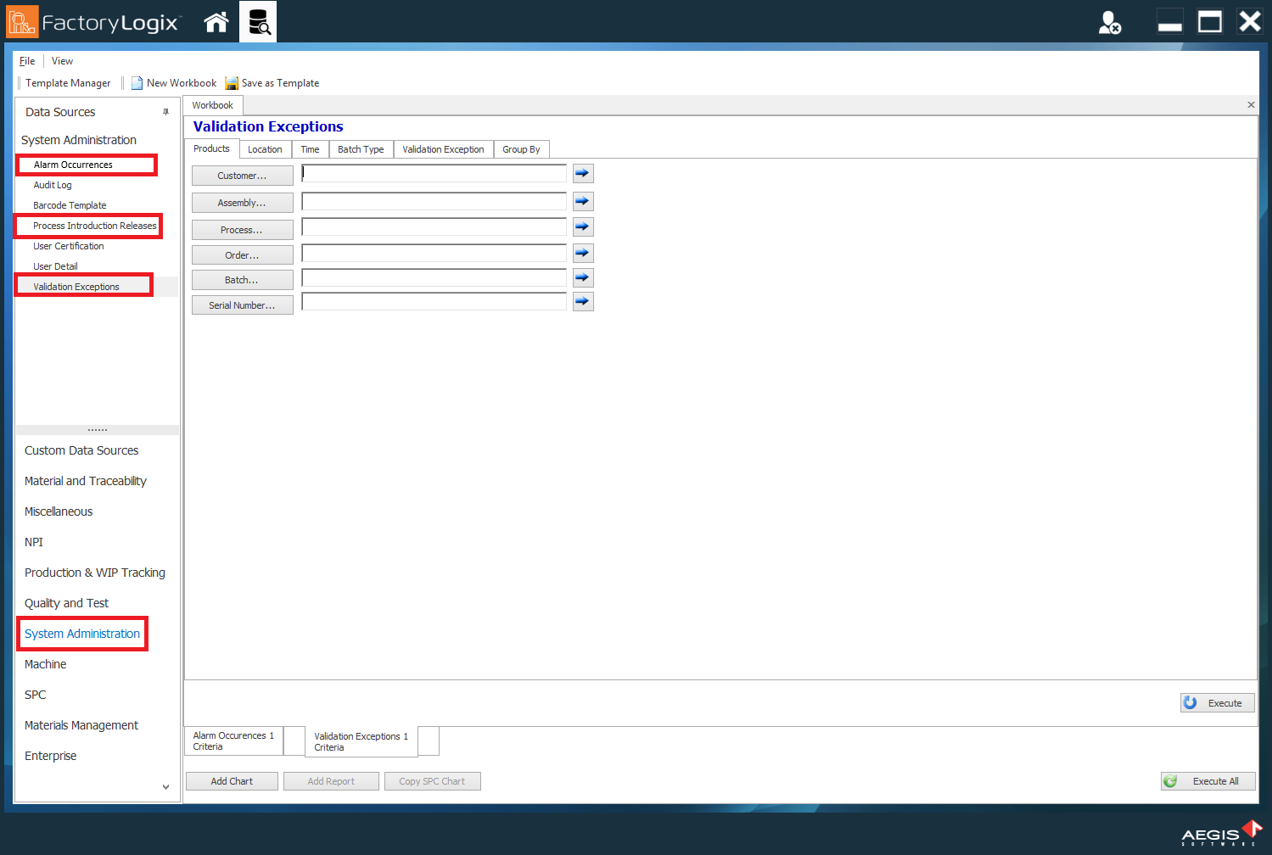This screenshot has width=1272, height=855.
Task: Expand the Material and Traceability category
Action: coord(85,481)
